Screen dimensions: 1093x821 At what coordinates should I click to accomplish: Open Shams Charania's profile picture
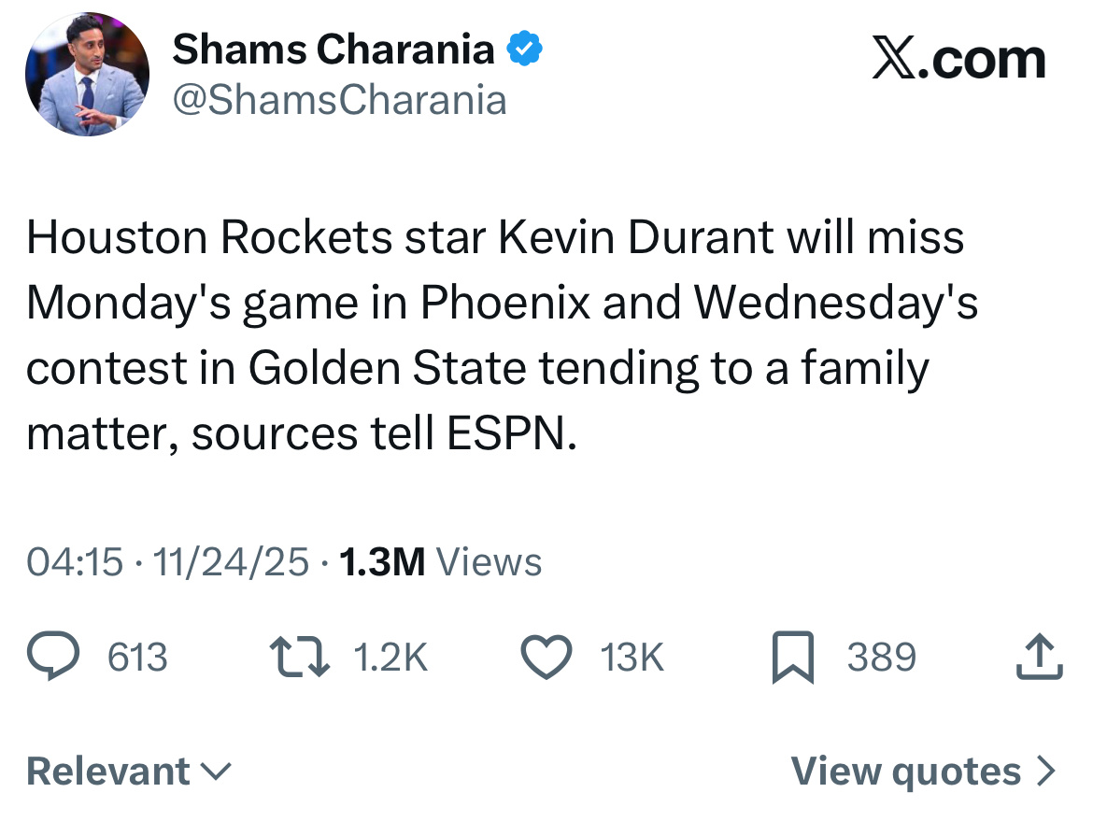pyautogui.click(x=87, y=75)
